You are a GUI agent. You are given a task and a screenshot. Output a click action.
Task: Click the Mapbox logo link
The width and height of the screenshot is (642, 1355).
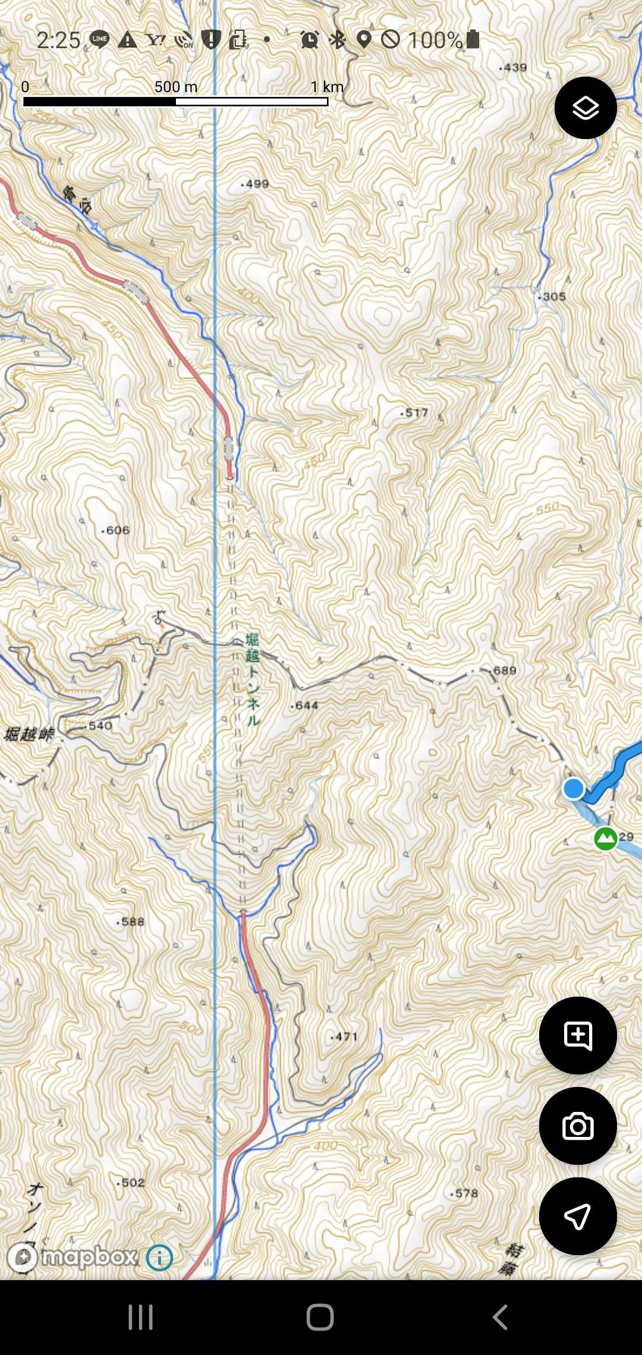73,1257
